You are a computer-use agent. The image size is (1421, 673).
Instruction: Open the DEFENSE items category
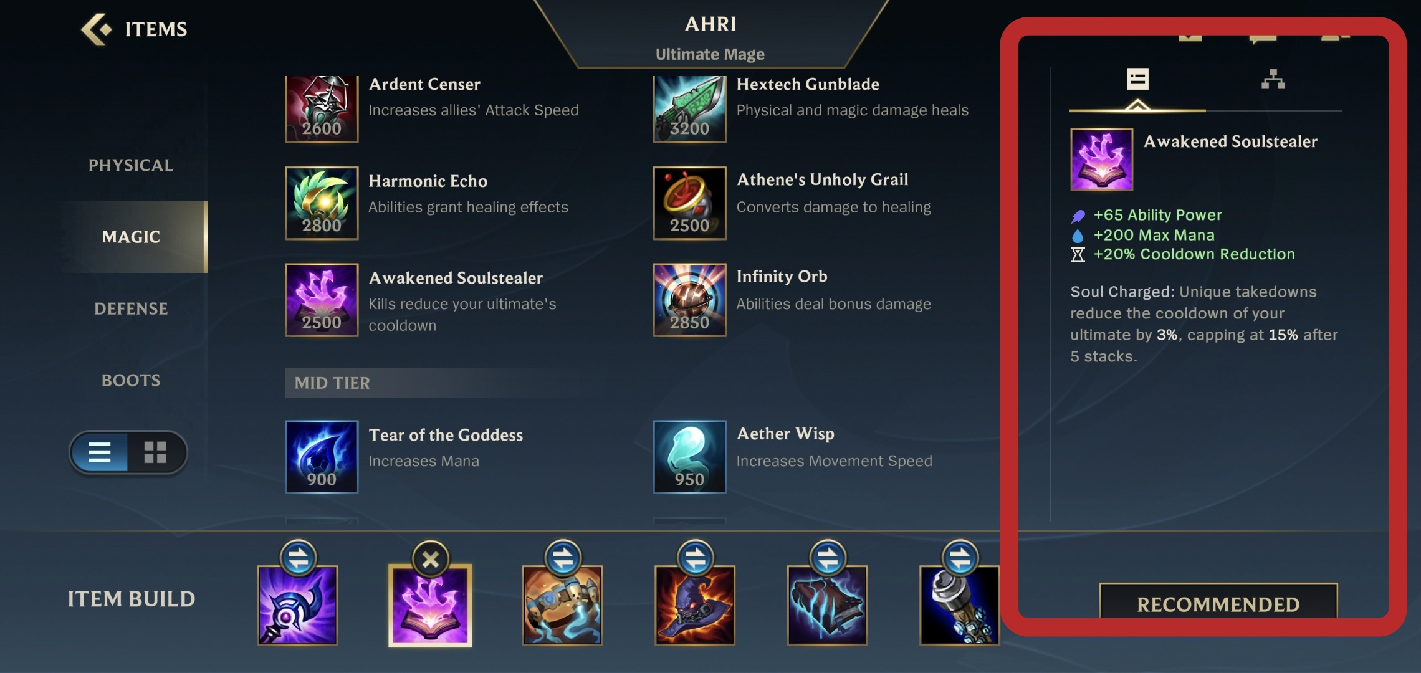point(131,308)
